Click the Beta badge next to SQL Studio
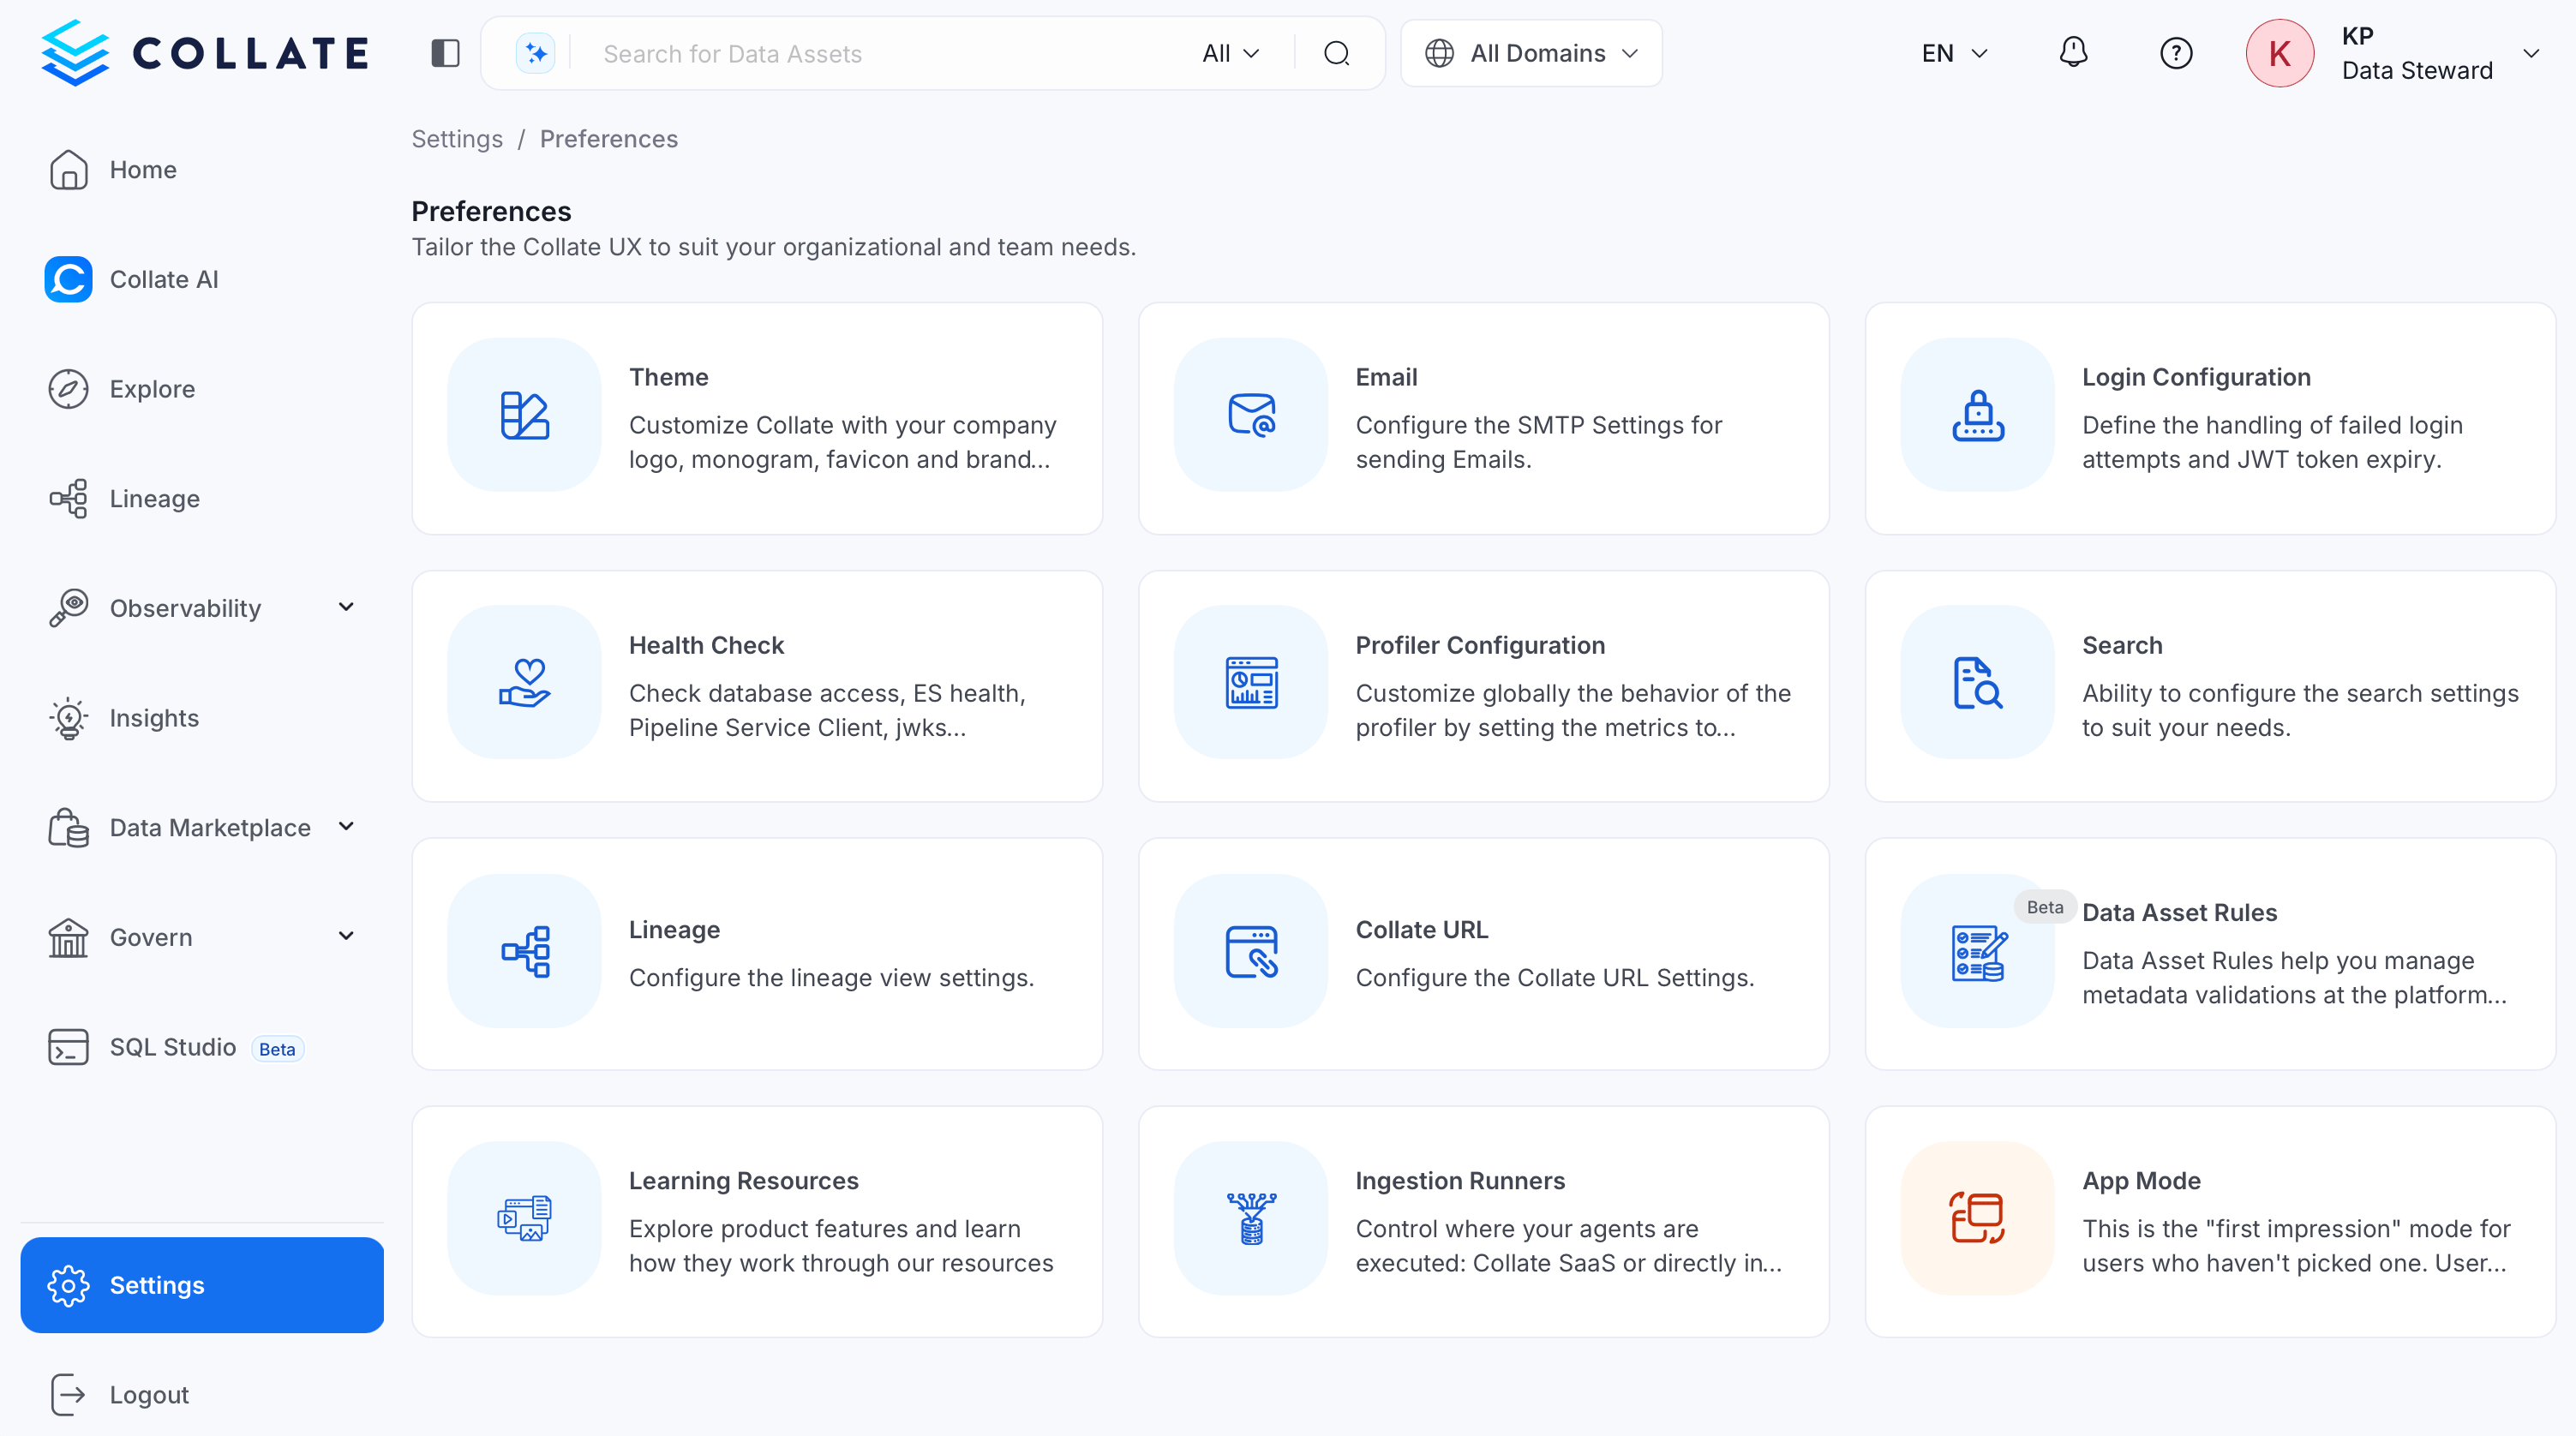Screen dimensions: 2576x1436 277,1049
